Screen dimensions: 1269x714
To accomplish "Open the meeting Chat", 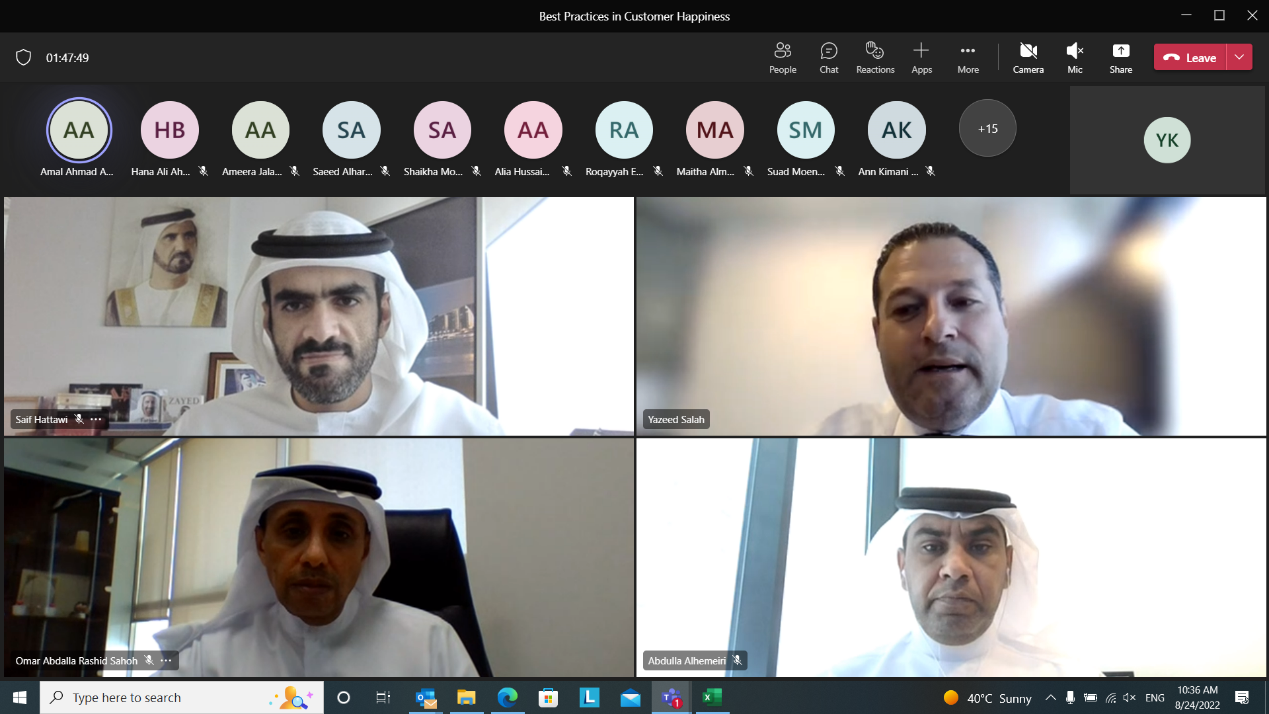I will tap(829, 58).
